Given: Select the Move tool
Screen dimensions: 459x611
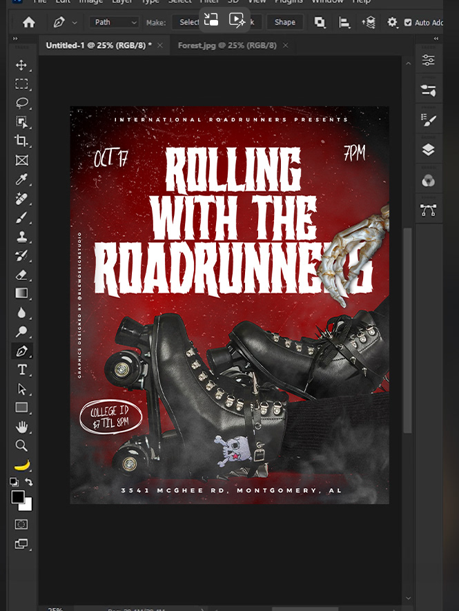Looking at the screenshot, I should (21, 65).
